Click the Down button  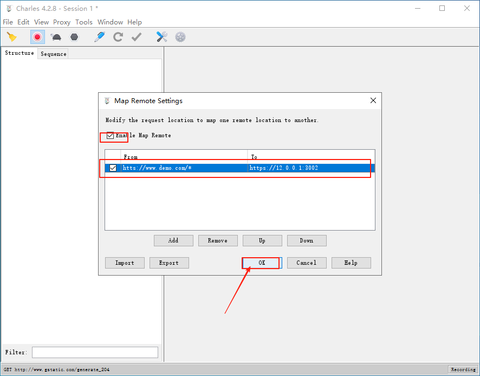coord(307,240)
